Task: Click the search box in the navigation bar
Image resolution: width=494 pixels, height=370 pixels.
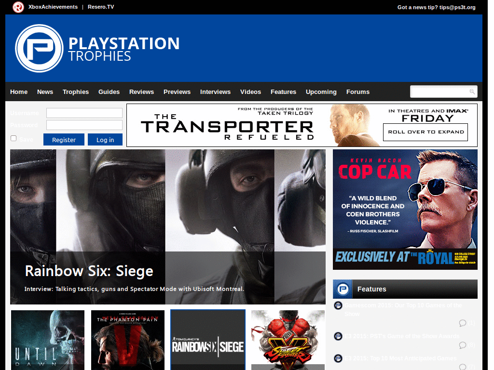Action: [444, 92]
